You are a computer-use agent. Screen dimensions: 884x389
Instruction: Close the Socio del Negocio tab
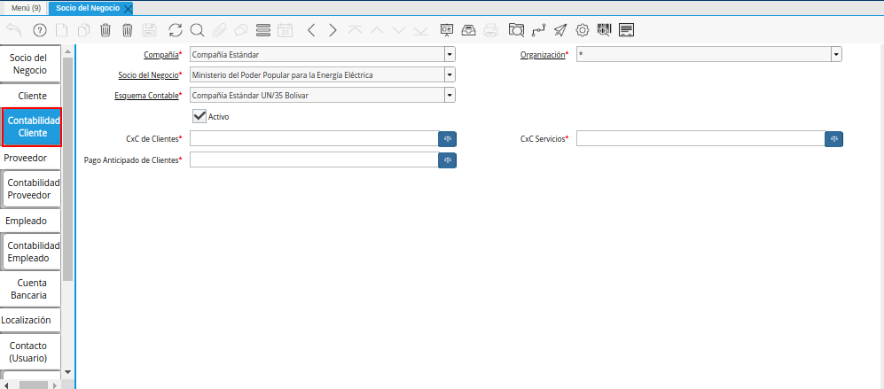[128, 9]
